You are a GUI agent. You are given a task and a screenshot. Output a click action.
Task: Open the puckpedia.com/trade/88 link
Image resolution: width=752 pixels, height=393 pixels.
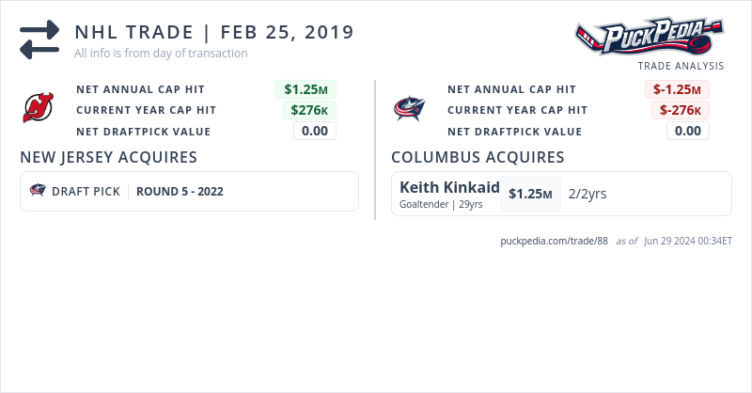(555, 241)
